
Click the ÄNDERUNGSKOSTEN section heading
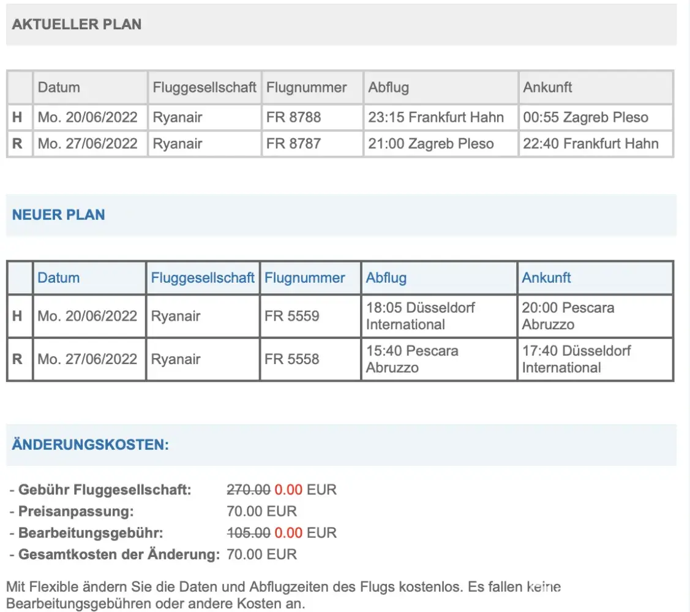90,445
